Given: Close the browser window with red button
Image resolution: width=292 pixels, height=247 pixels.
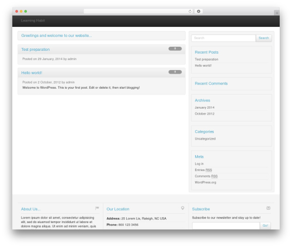Looking at the screenshot, I should point(17,11).
